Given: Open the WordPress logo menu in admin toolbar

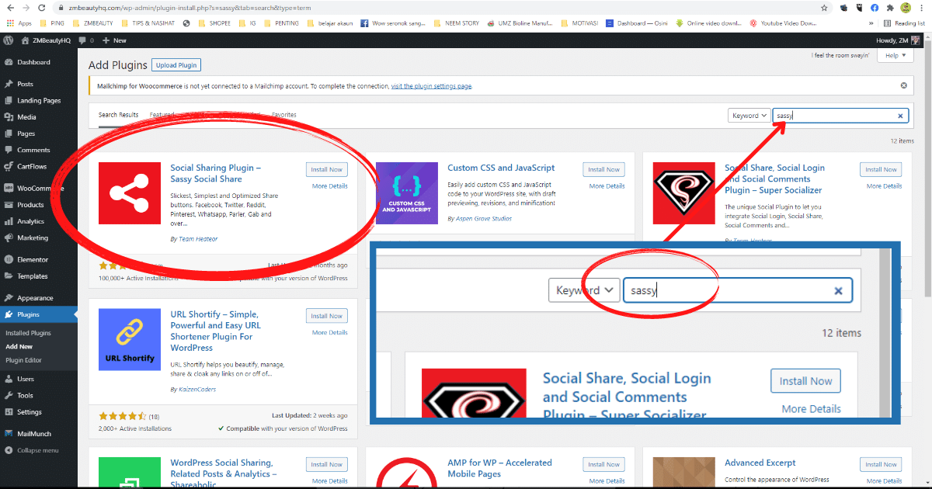Looking at the screenshot, I should point(9,39).
